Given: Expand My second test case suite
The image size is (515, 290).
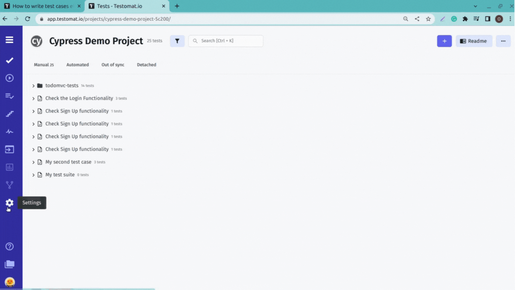Looking at the screenshot, I should pyautogui.click(x=33, y=162).
